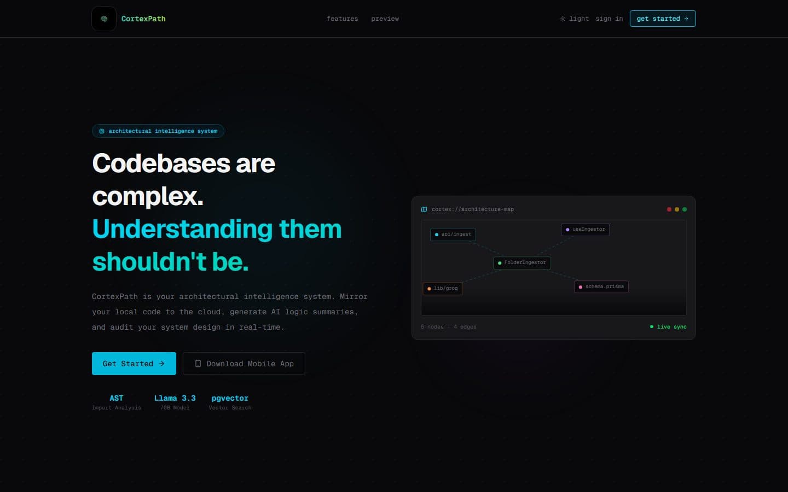Open the CortexPath brand name link

(143, 19)
